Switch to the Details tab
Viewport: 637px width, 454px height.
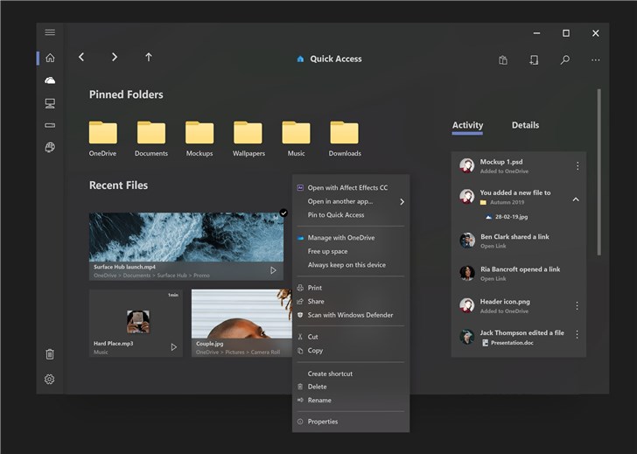[525, 125]
